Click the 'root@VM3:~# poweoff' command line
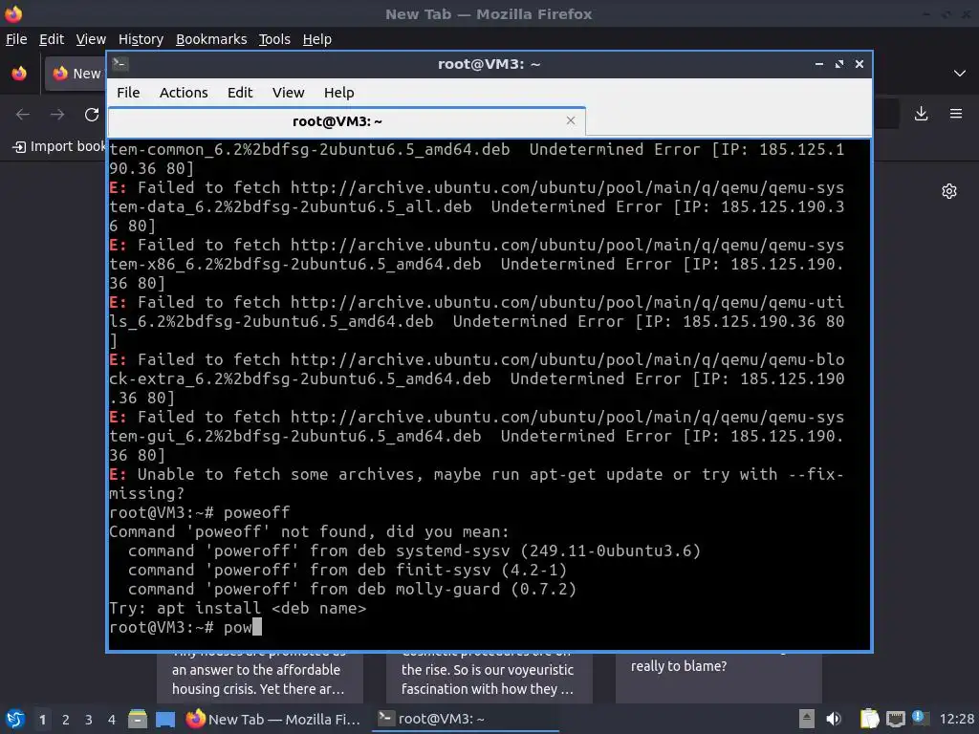The image size is (979, 734). 200,512
